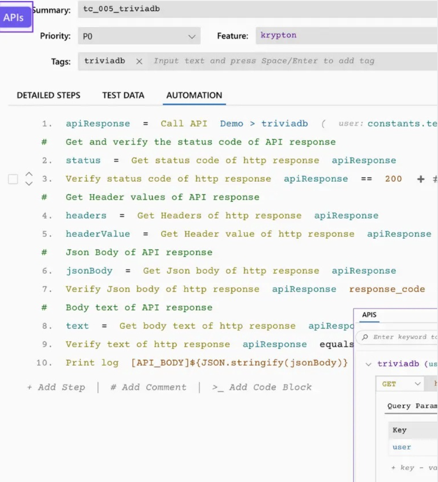Click the user key in Query Params
The width and height of the screenshot is (438, 482).
tap(401, 447)
